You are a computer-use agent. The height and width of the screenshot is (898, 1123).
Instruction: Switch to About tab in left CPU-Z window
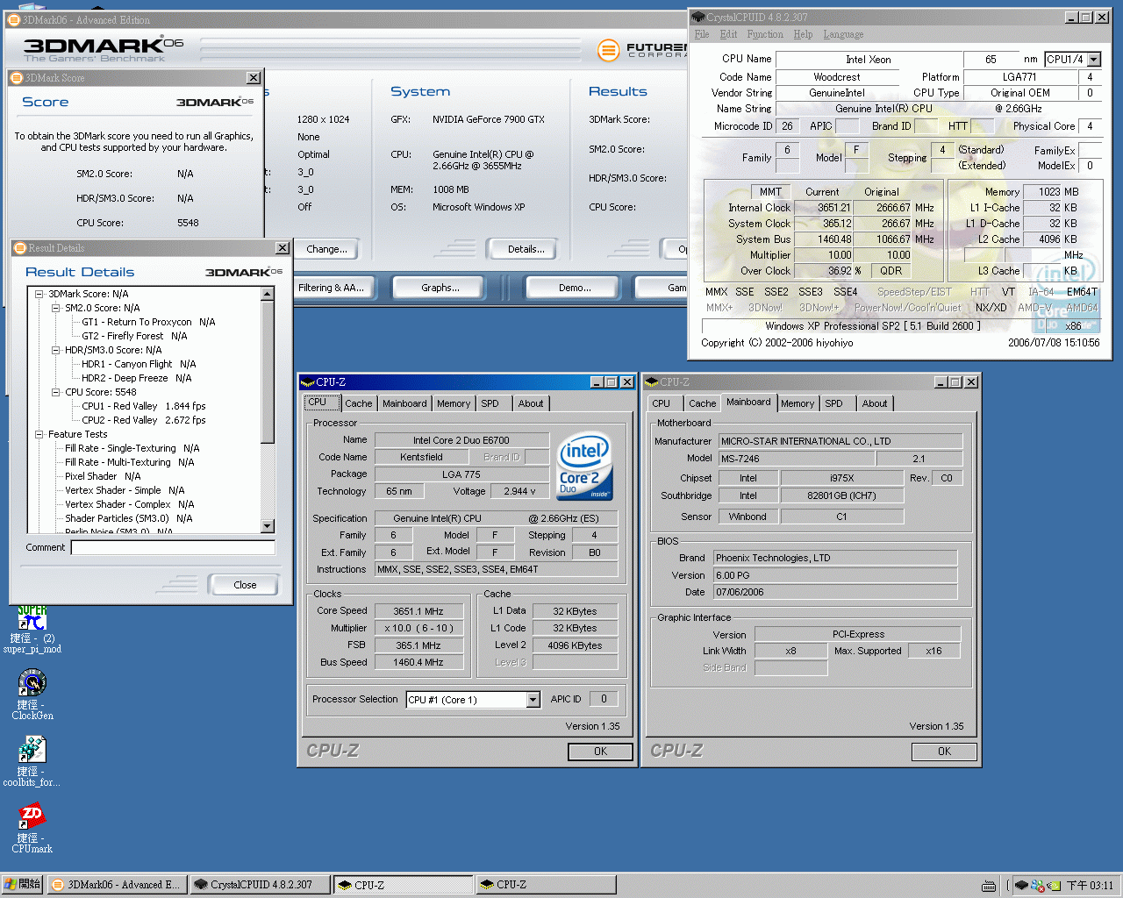531,403
